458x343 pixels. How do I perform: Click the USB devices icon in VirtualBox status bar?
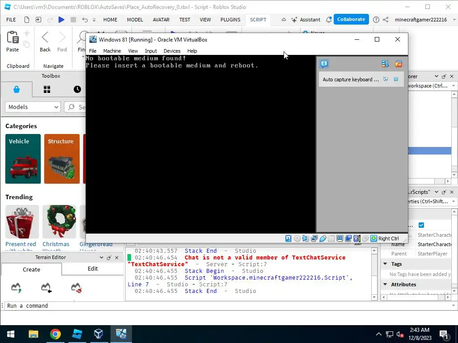(x=323, y=238)
